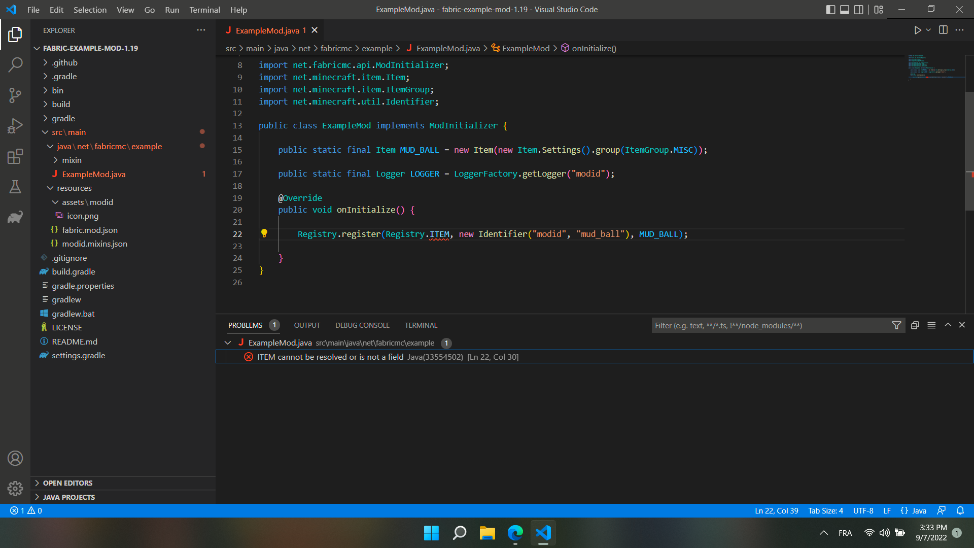Open the File menu
This screenshot has width=974, height=548.
(x=33, y=10)
